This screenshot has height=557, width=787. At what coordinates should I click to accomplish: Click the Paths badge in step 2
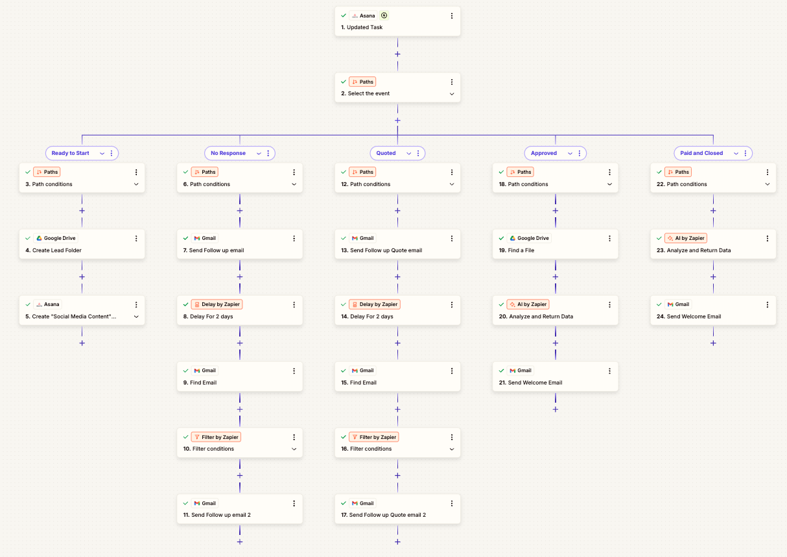point(362,82)
